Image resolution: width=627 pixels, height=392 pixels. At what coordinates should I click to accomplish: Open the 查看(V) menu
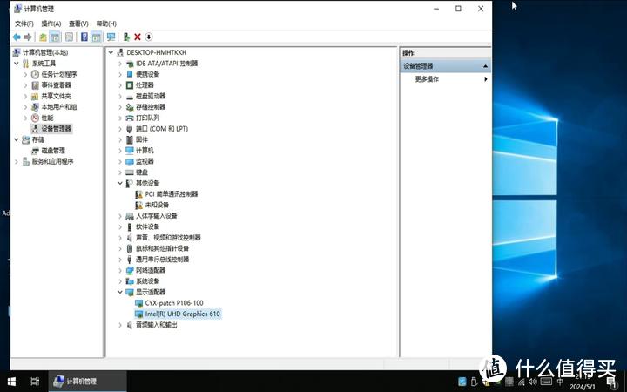(79, 24)
